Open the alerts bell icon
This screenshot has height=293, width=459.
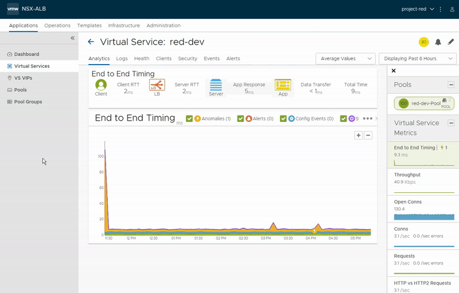[x=438, y=42]
